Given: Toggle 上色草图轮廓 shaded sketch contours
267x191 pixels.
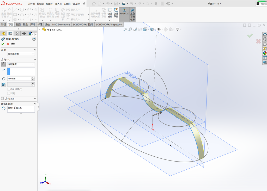Looking at the screenshot, I should click(x=132, y=14).
